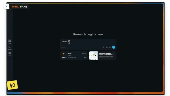Attach a file using the paperclip icon

coord(110,47)
